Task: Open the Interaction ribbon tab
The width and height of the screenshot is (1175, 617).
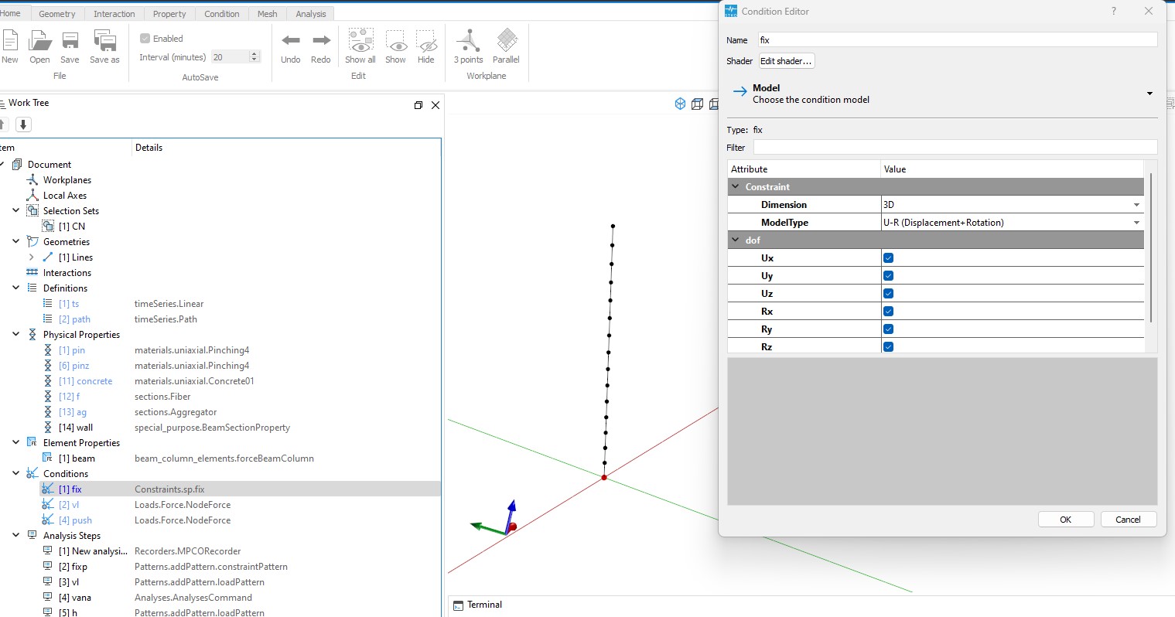Action: click(114, 14)
